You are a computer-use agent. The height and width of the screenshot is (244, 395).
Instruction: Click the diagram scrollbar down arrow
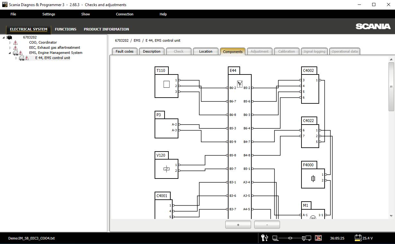point(391,216)
